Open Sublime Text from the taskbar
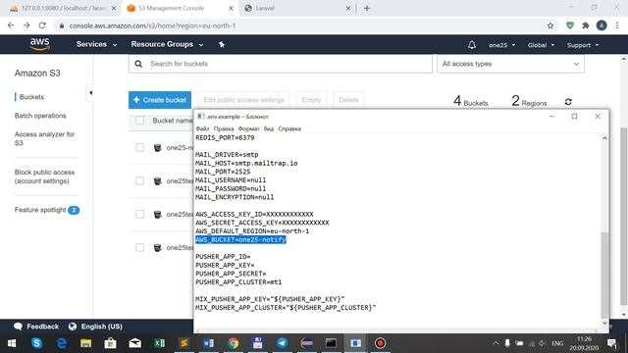 pos(183,343)
